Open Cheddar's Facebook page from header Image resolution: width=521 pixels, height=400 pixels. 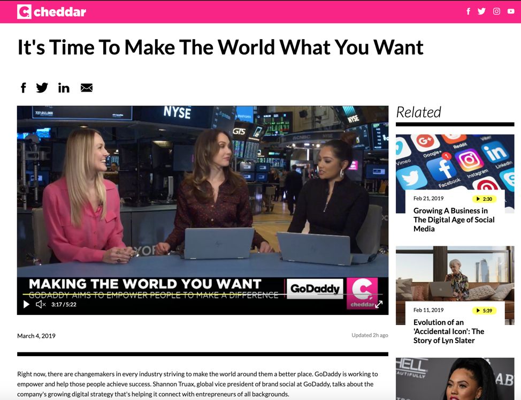click(x=468, y=11)
